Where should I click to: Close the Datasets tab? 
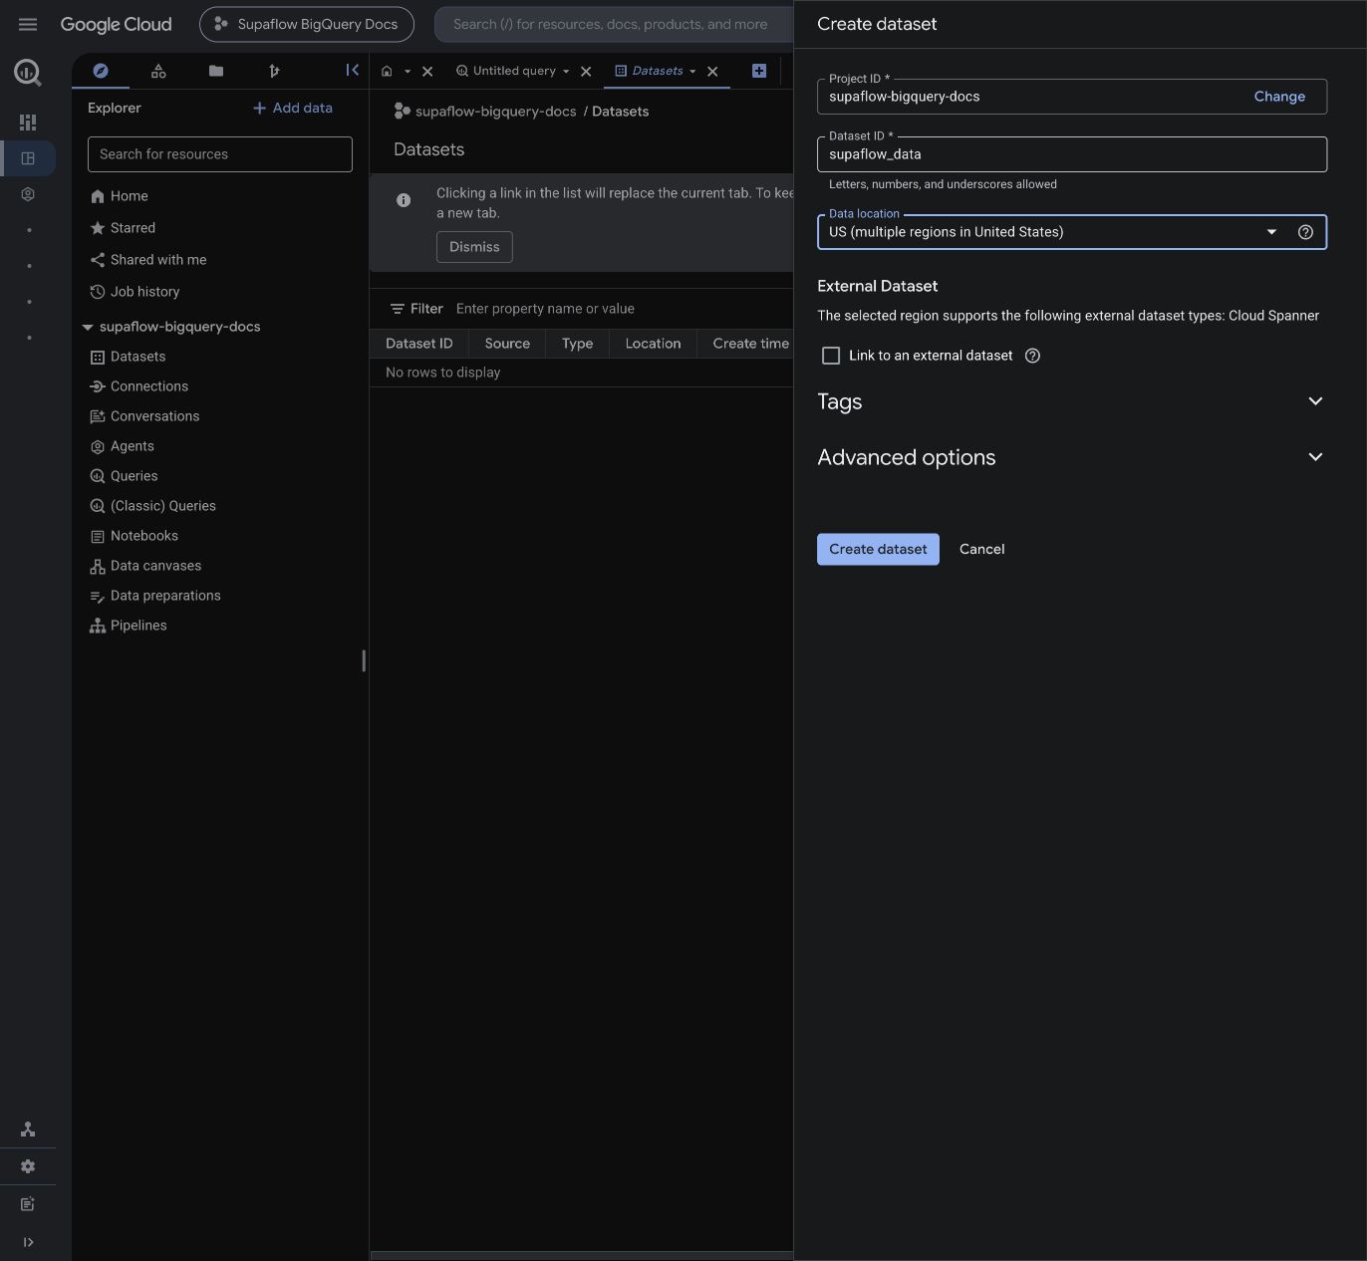[712, 72]
